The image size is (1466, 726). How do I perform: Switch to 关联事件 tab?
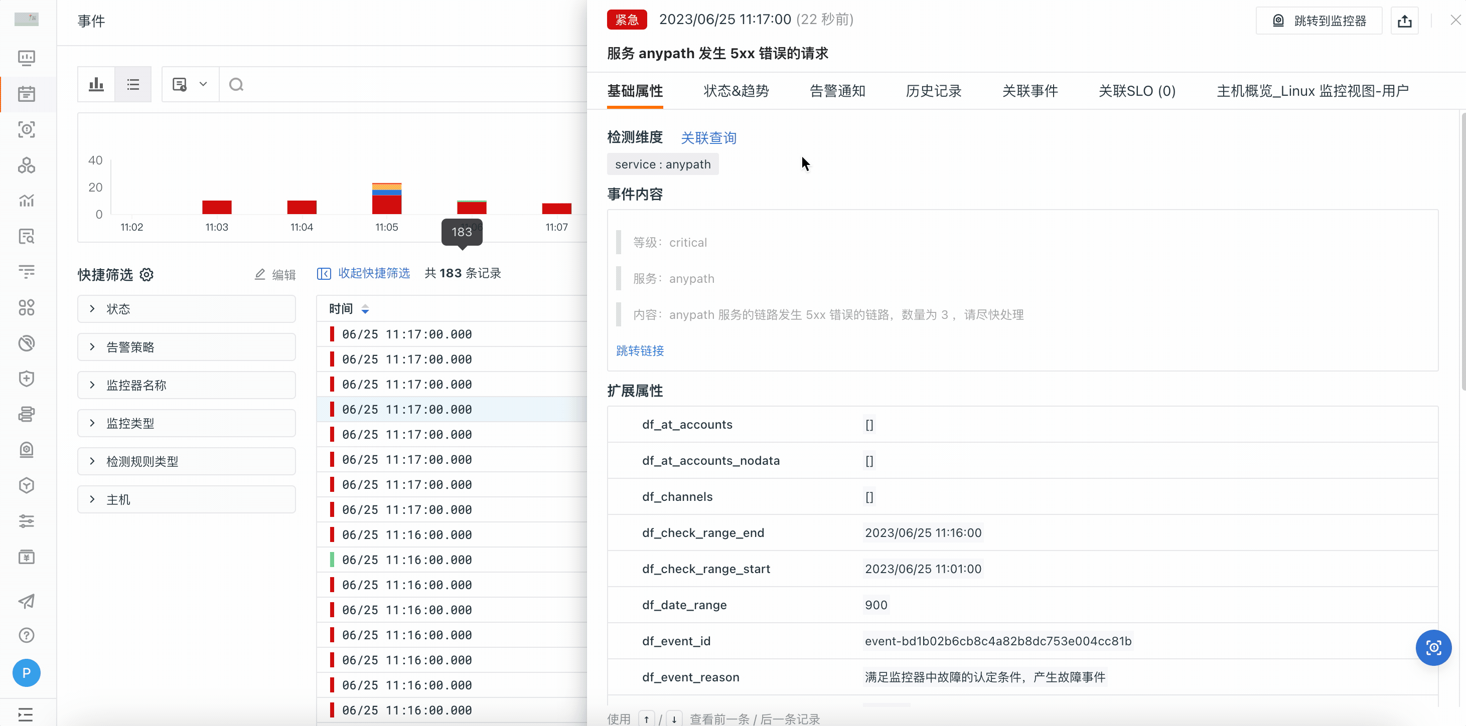1030,91
